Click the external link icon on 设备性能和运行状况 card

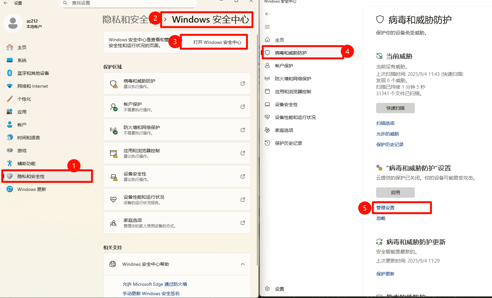243,200
